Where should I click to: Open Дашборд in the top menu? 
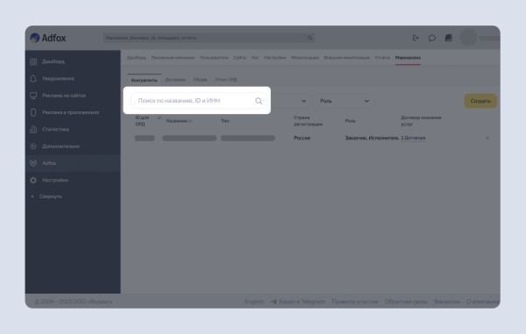[x=137, y=58]
